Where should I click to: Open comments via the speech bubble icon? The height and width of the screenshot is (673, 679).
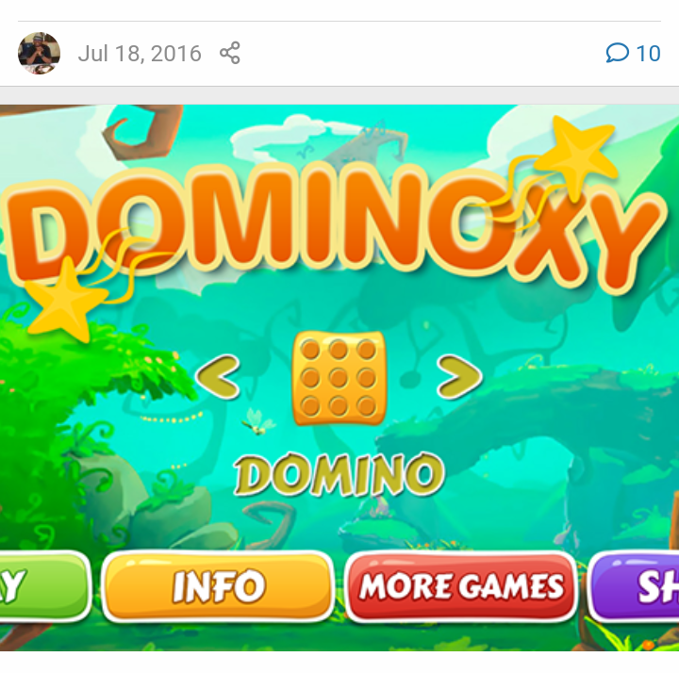coord(617,53)
